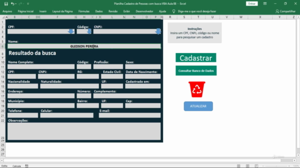
Task: Click the horizontal scrollbar right arrow
Action: (294, 161)
